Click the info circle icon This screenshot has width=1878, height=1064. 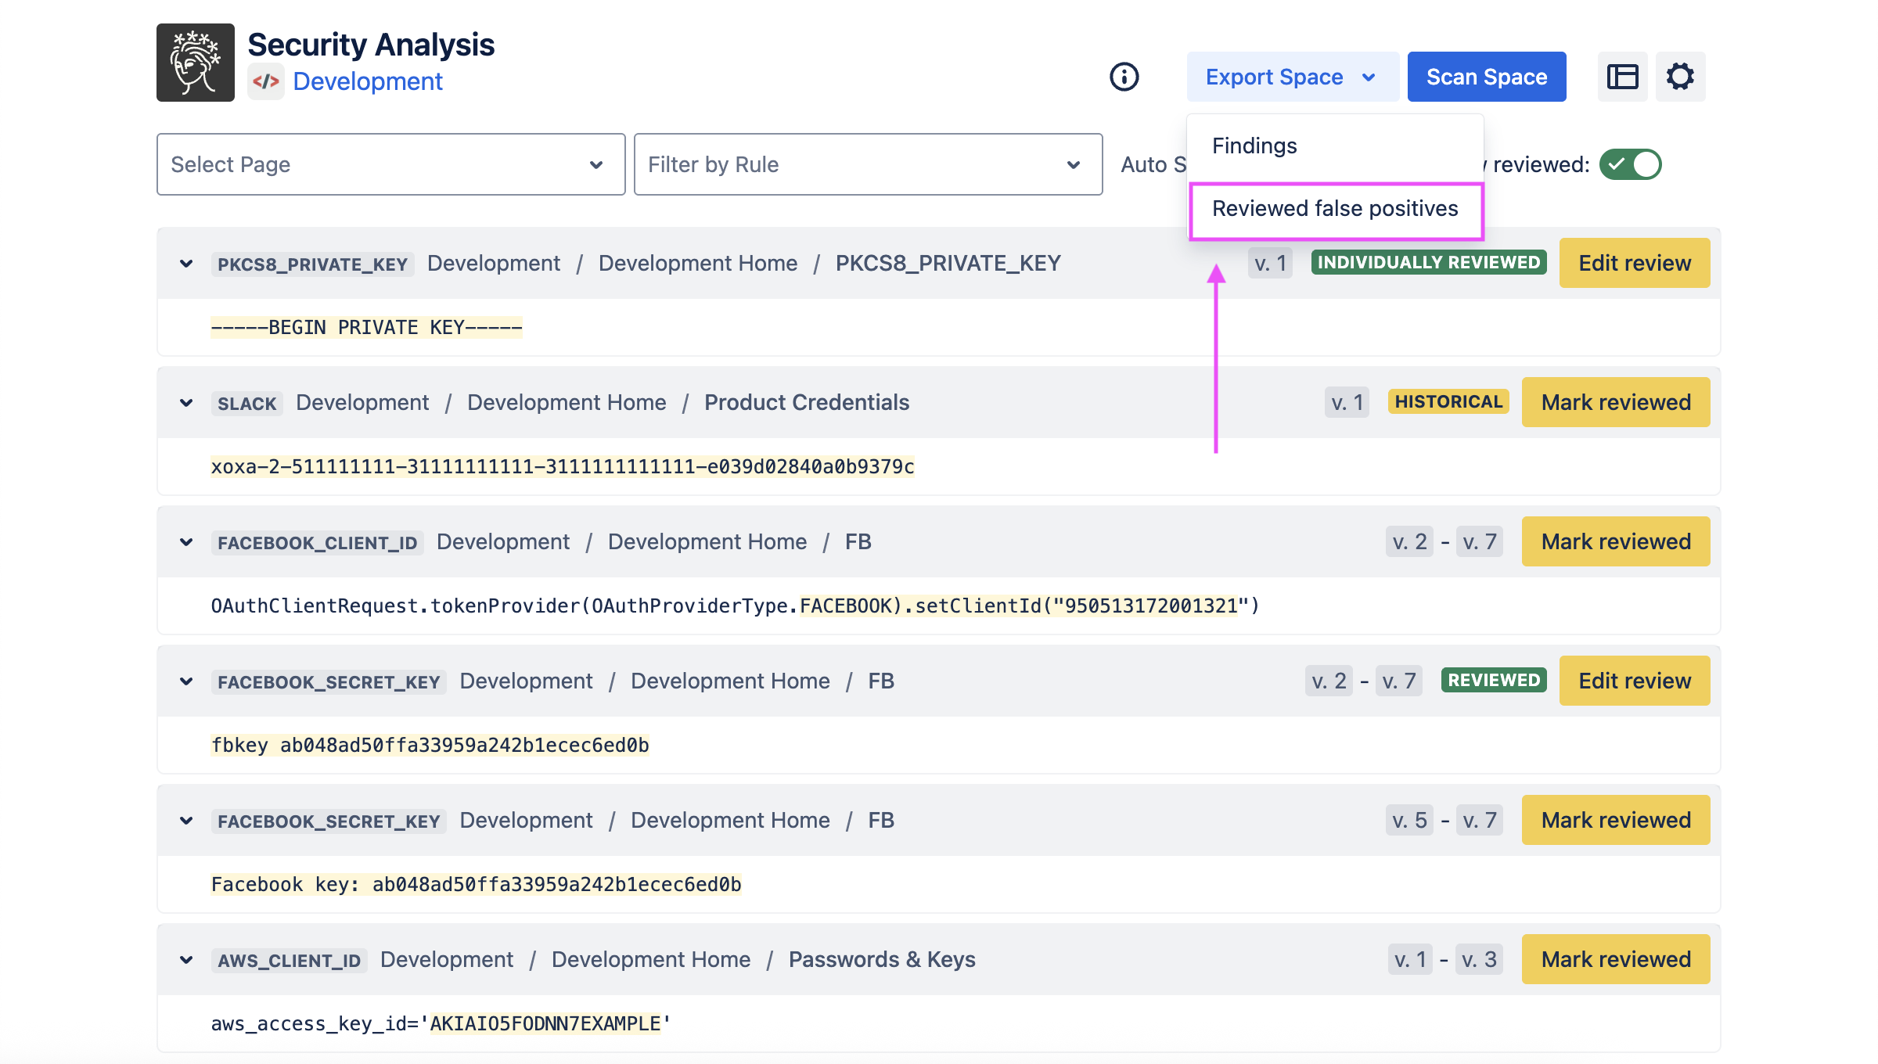(x=1124, y=77)
